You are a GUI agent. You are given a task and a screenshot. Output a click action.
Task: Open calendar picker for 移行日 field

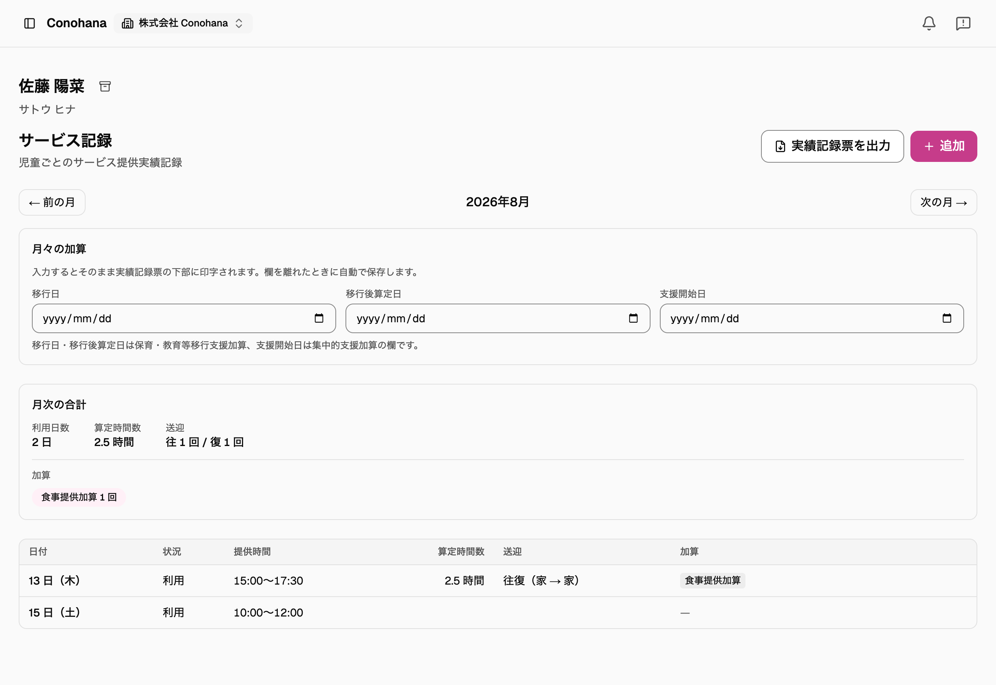[319, 318]
